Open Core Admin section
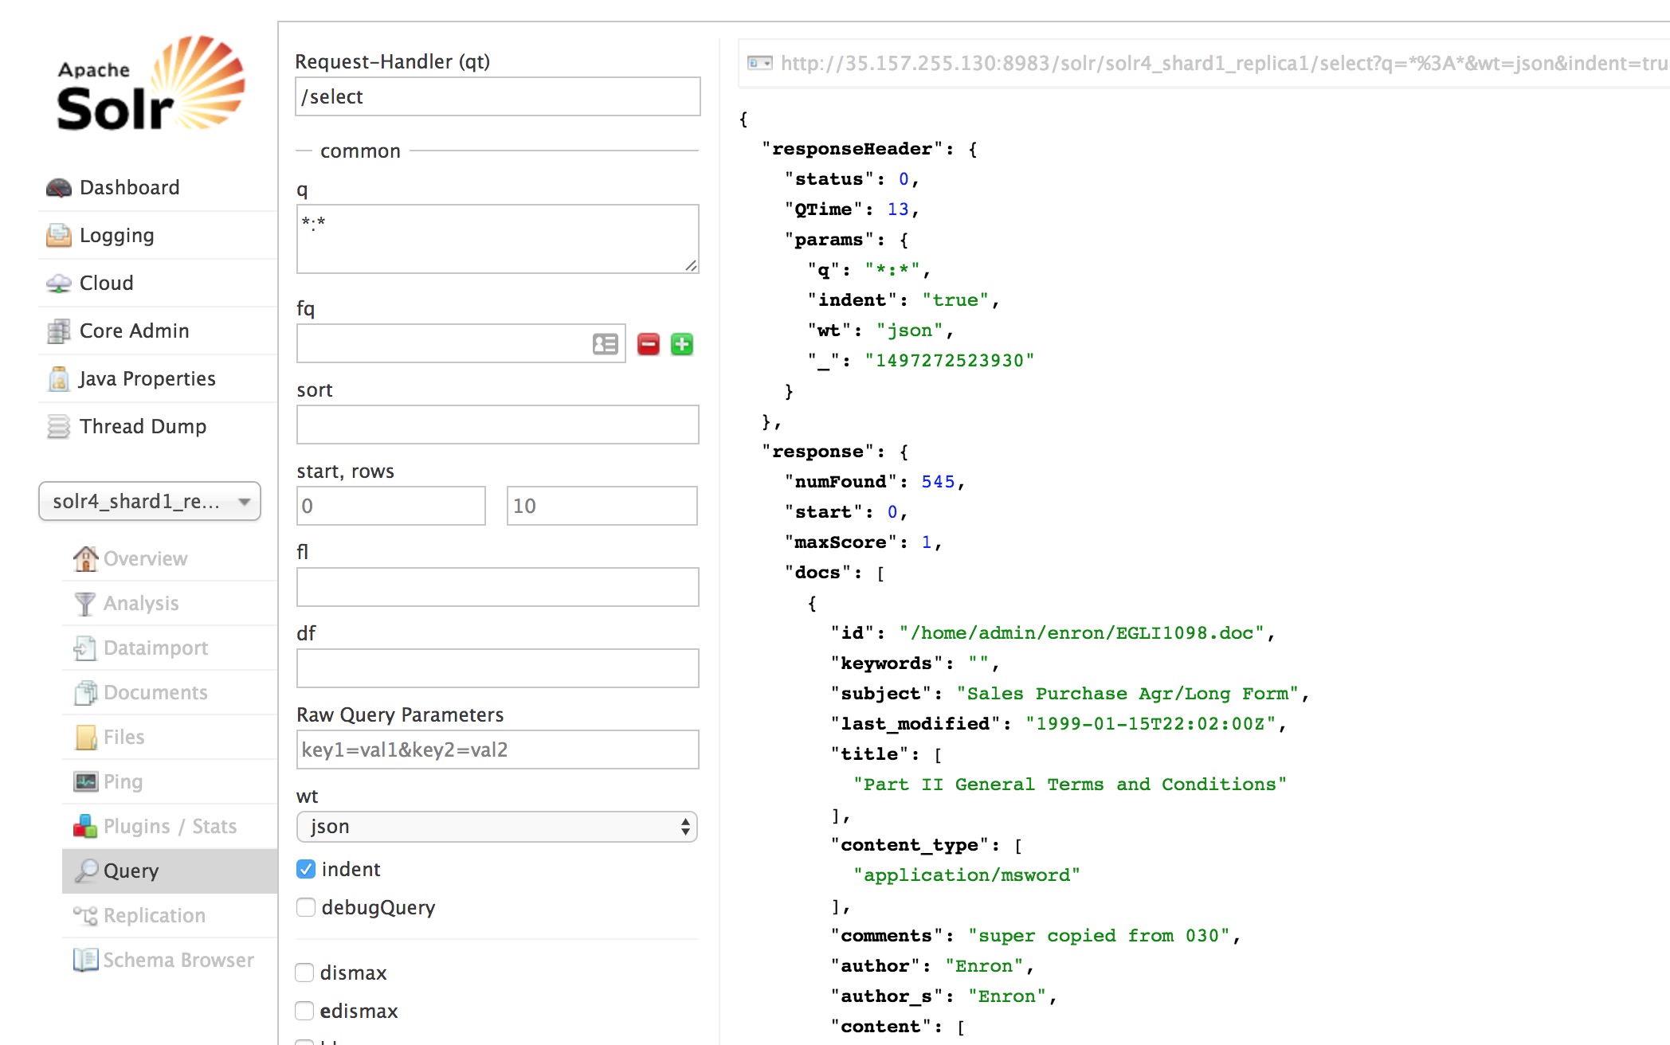Viewport: 1670px width, 1045px height. [x=135, y=331]
